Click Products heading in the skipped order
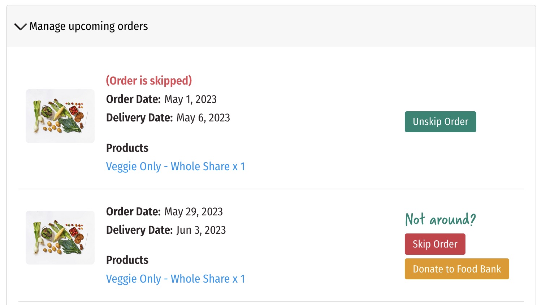Screen dimensions: 546x305 tap(127, 148)
